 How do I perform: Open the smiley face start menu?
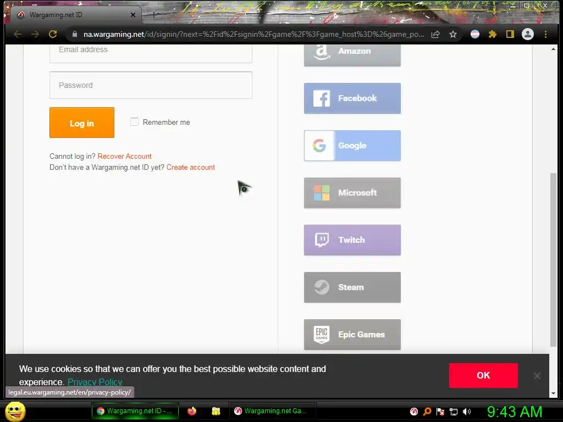[x=15, y=411]
